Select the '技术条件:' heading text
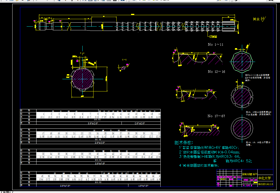 [184, 142]
